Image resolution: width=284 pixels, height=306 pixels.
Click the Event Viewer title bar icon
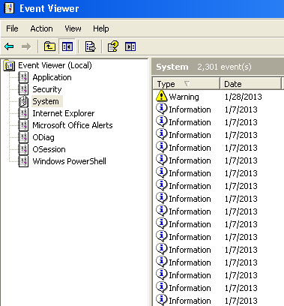(9, 8)
